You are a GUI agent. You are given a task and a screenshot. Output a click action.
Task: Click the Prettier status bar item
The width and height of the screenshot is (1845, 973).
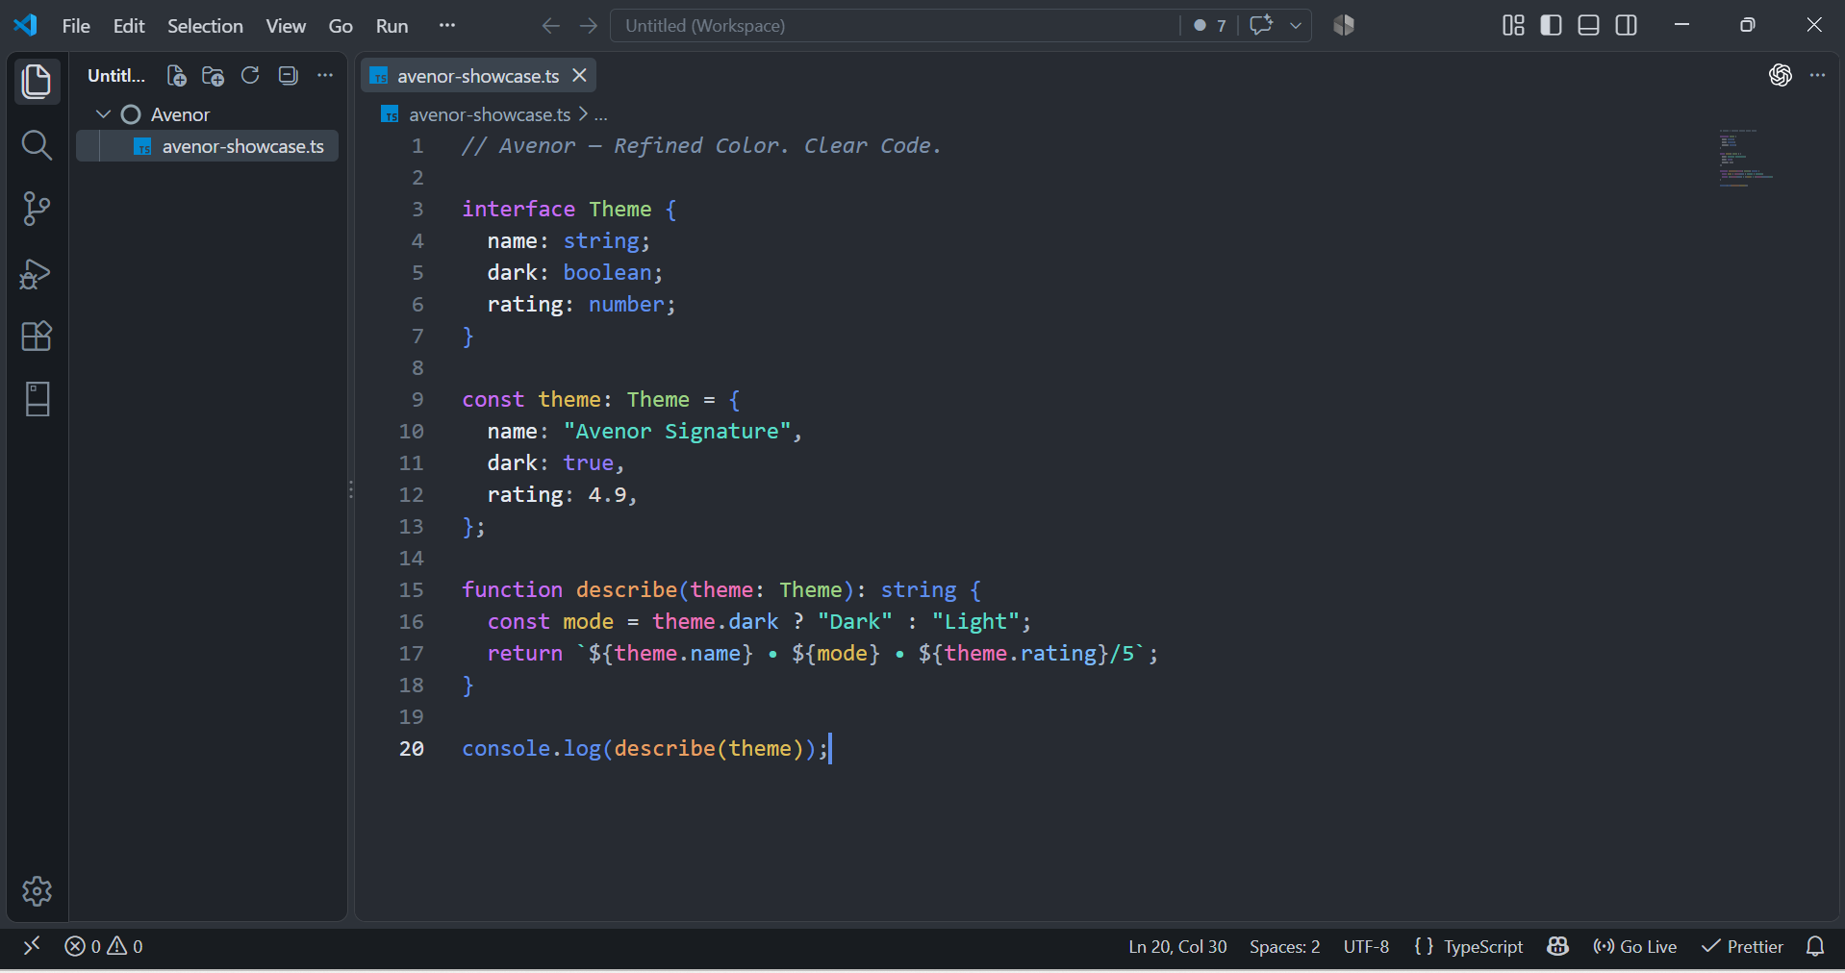click(x=1742, y=946)
